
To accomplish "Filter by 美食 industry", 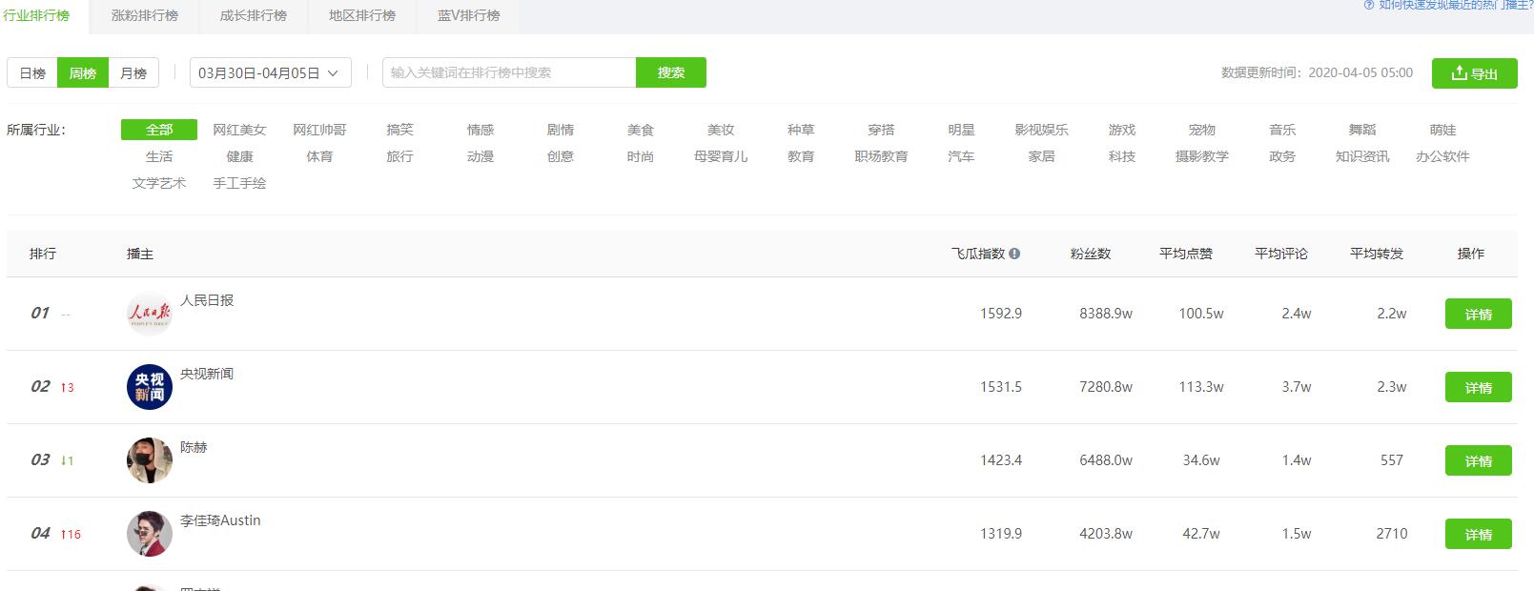I will (x=641, y=130).
